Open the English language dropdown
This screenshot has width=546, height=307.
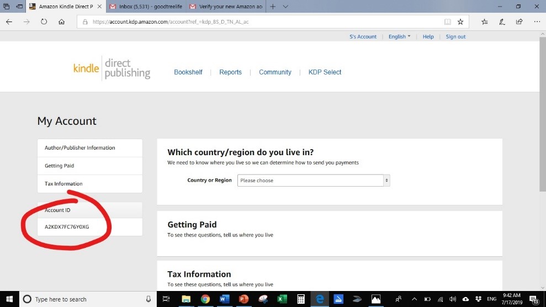(399, 36)
